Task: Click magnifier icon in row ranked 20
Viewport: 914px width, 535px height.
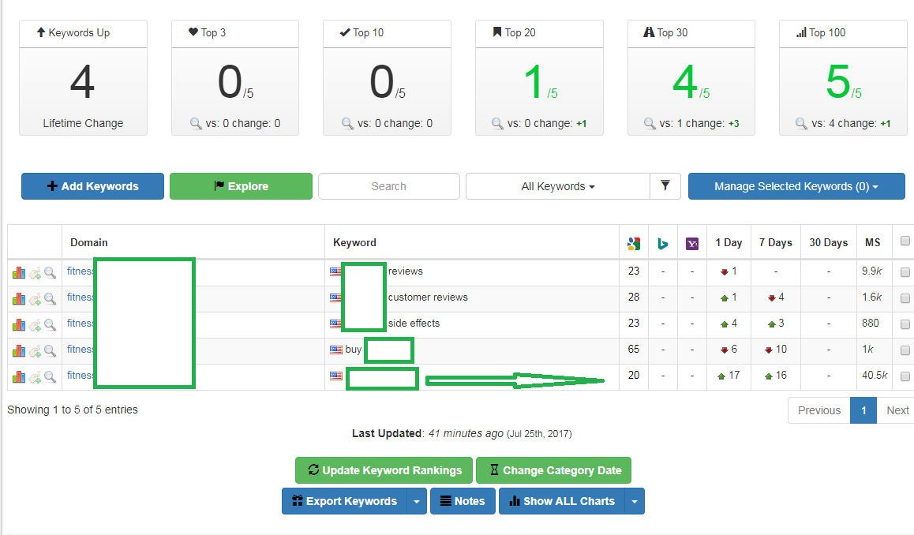Action: 51,376
